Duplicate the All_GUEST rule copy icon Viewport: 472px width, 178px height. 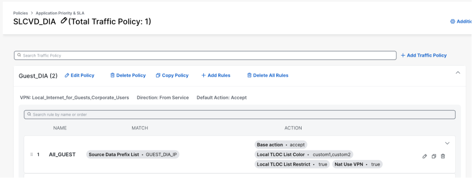[x=434, y=156]
